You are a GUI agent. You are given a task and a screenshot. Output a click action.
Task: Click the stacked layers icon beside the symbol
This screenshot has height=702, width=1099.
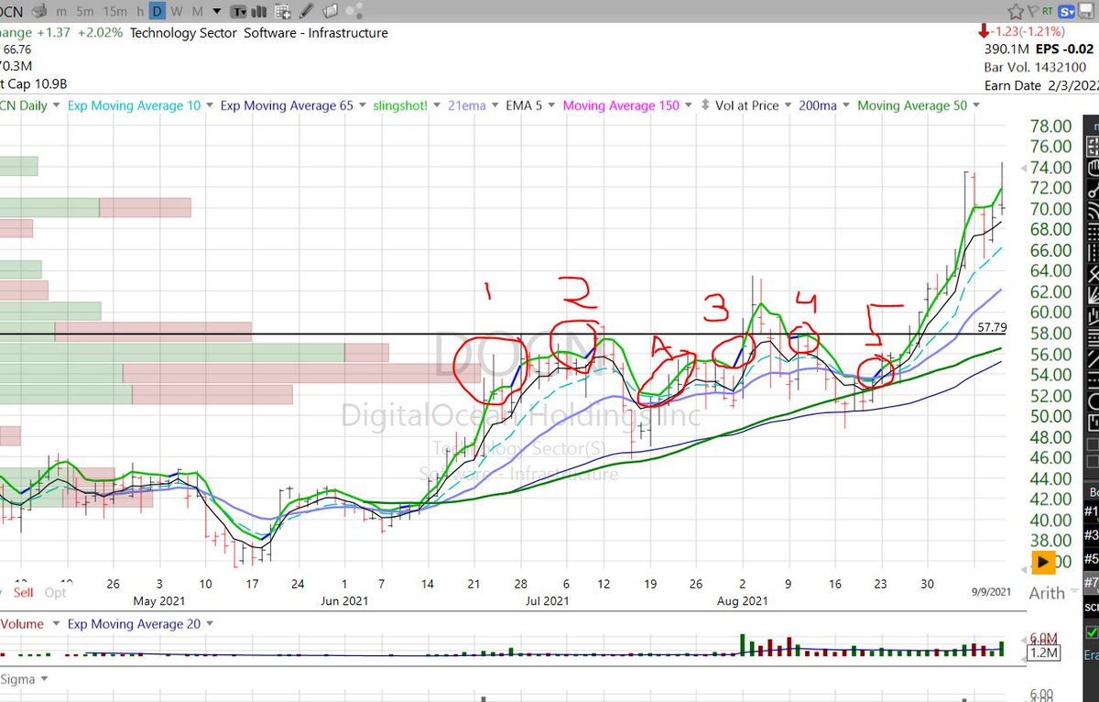point(39,12)
